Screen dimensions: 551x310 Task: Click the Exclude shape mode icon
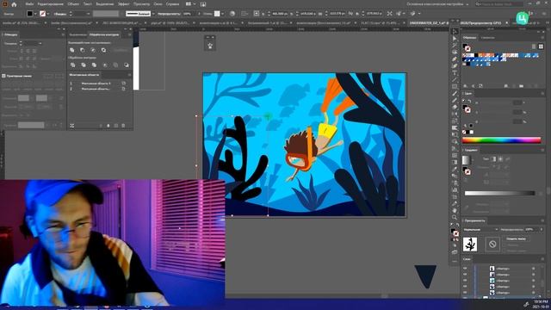coord(103,50)
